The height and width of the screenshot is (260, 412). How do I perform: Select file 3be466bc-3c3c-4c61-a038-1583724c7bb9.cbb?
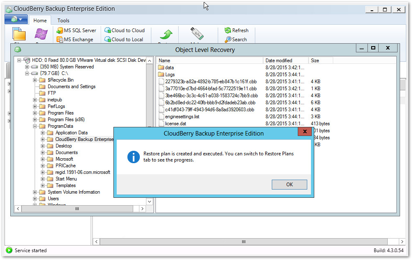(212, 95)
